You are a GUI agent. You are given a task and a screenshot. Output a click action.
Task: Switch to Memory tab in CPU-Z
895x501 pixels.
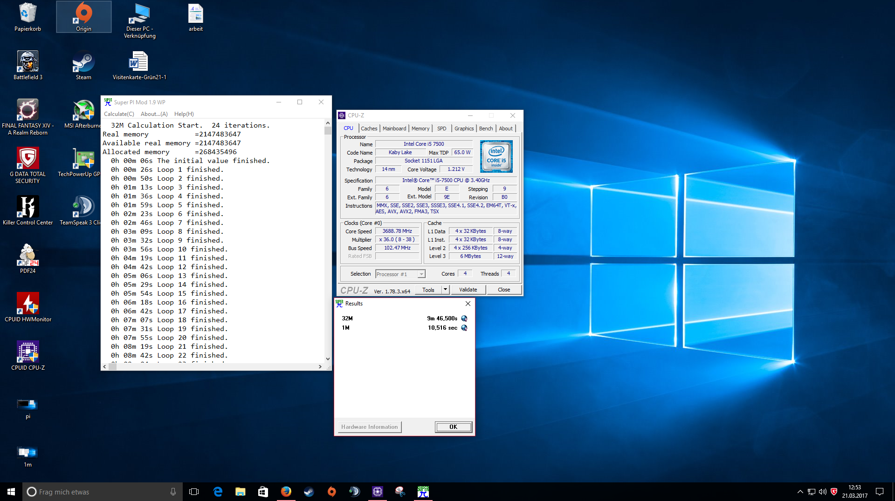420,129
